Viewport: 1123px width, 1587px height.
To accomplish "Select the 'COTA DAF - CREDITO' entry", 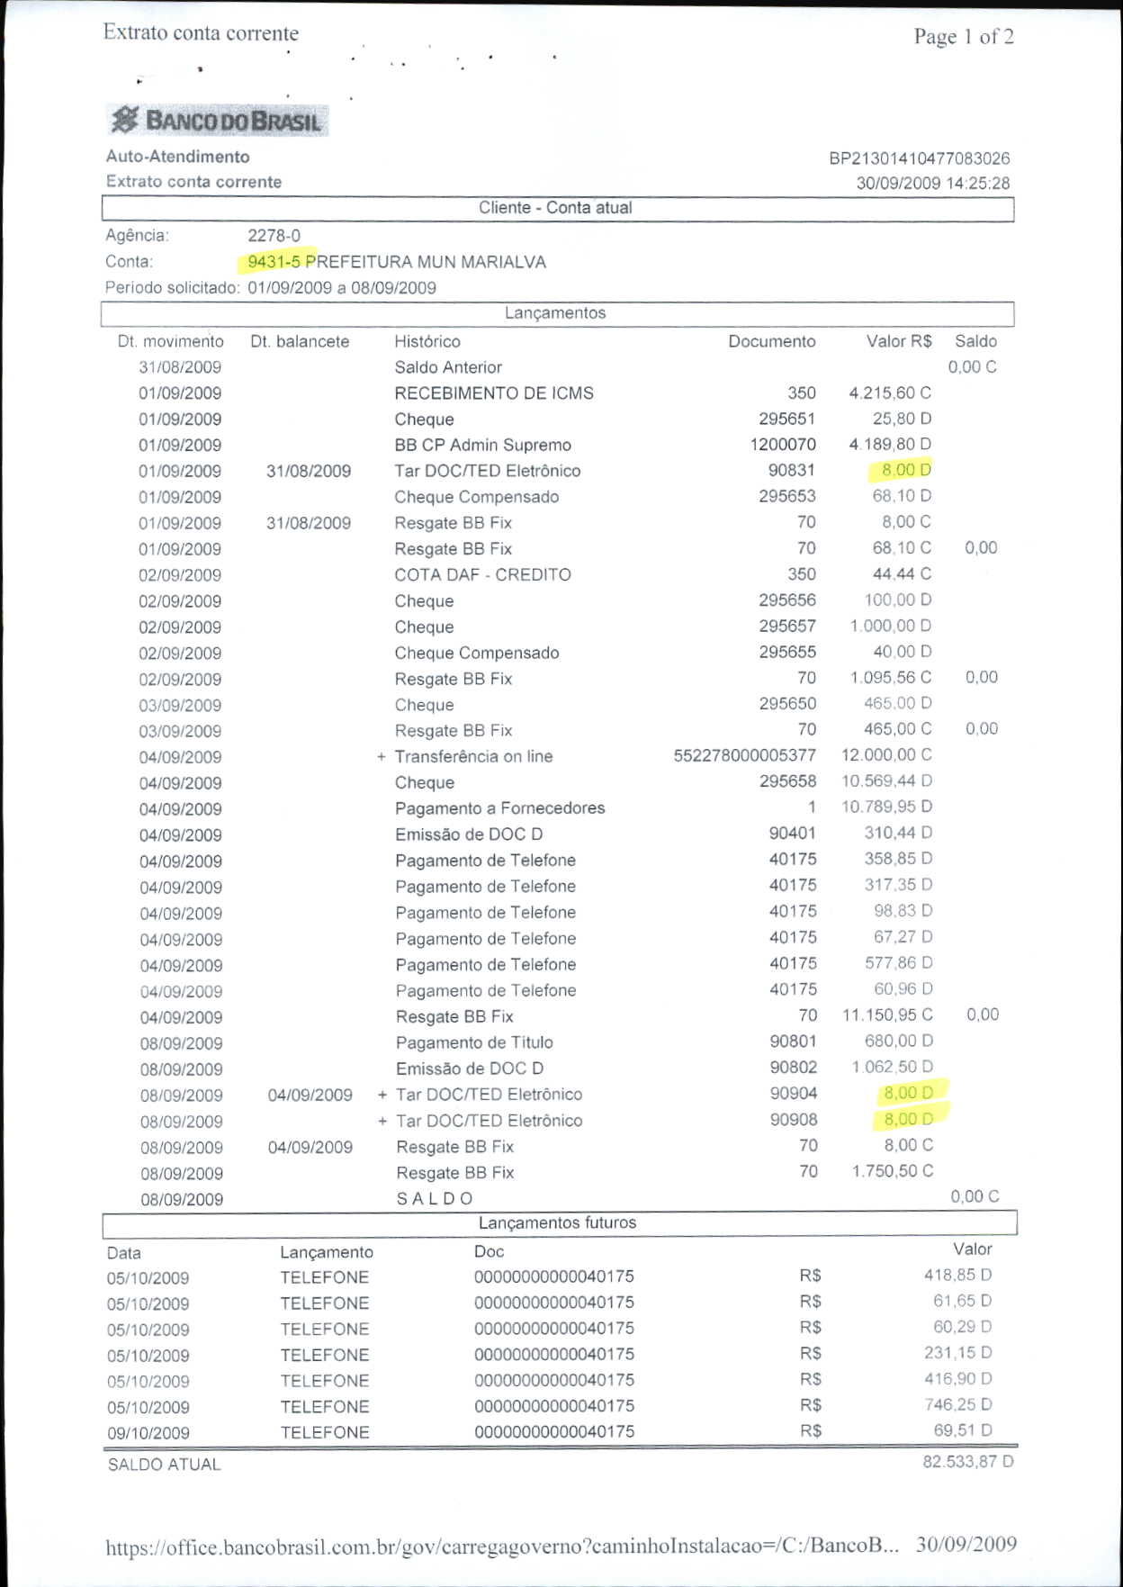I will pos(482,575).
